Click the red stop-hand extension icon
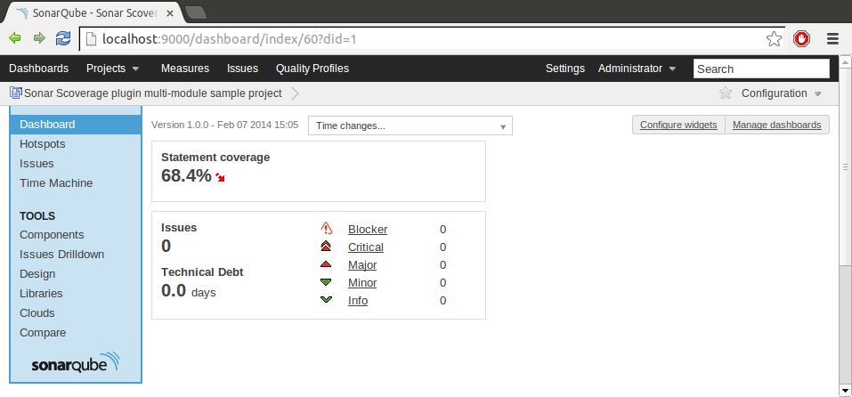The image size is (852, 397). pyautogui.click(x=802, y=39)
